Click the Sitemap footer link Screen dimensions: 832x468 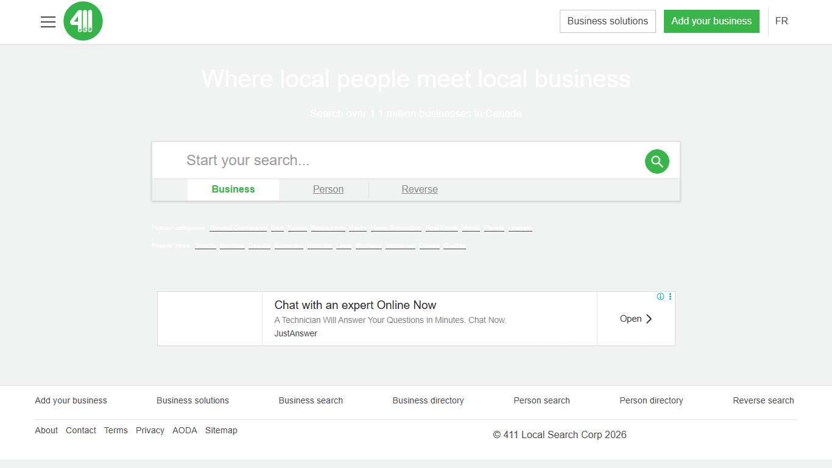[x=221, y=430]
